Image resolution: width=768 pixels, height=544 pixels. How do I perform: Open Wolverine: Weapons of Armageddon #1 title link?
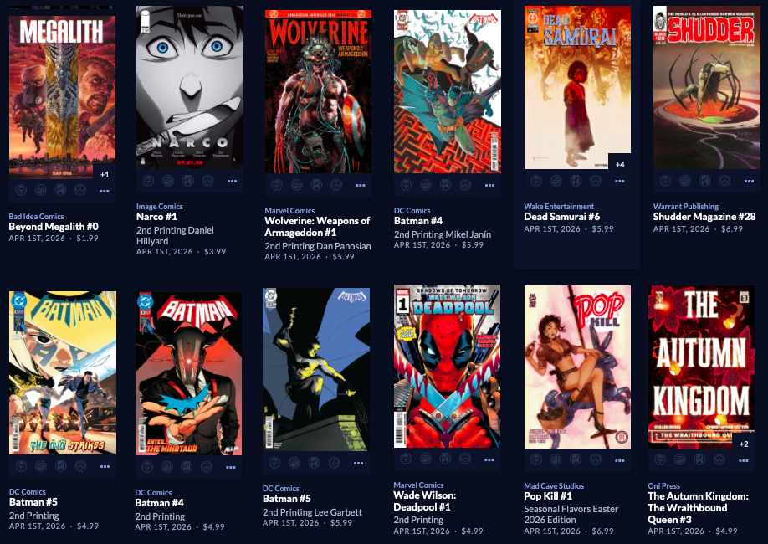[x=317, y=227]
